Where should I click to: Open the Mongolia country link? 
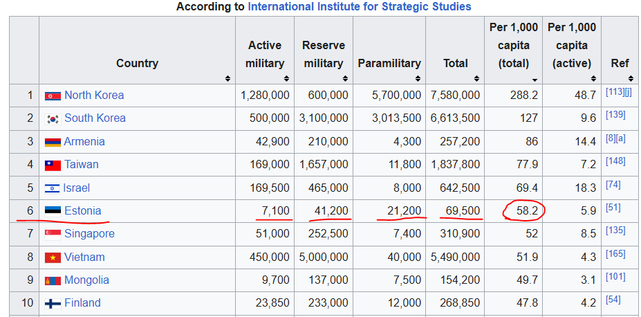[x=86, y=280]
